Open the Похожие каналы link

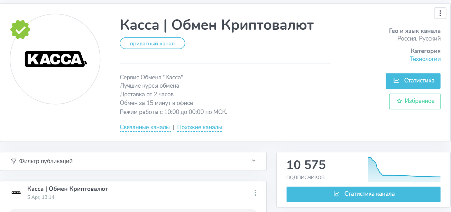pos(200,127)
